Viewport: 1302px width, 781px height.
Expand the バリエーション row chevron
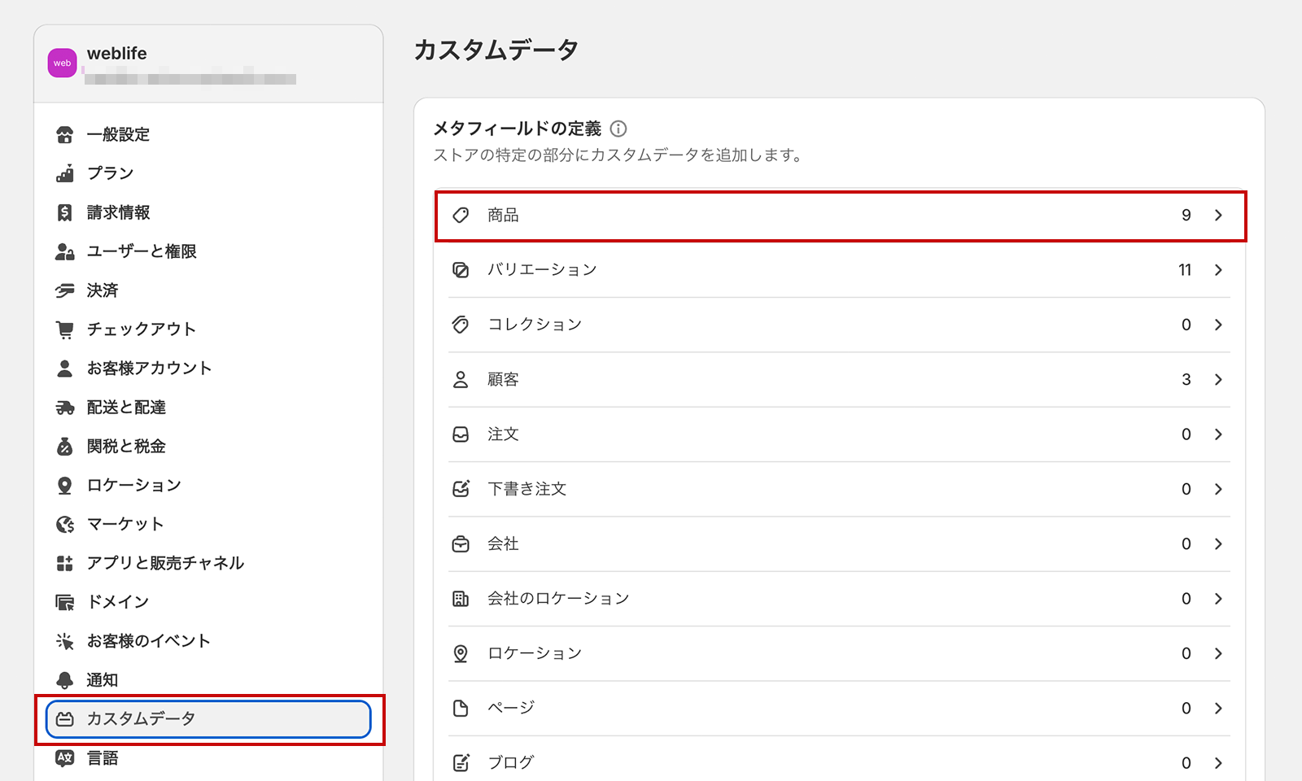click(x=1218, y=270)
